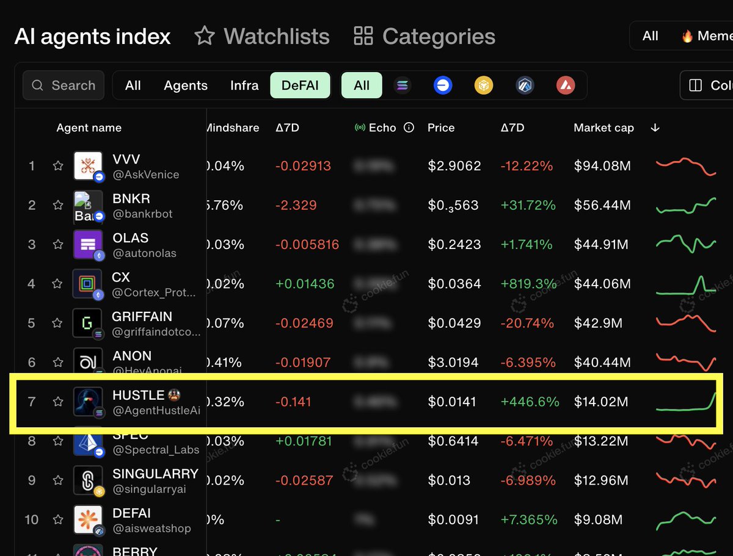Click the HUSTLE agent avatar
The image size is (733, 556).
(x=88, y=402)
